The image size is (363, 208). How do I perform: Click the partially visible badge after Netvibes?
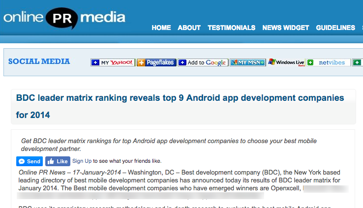pyautogui.click(x=358, y=62)
